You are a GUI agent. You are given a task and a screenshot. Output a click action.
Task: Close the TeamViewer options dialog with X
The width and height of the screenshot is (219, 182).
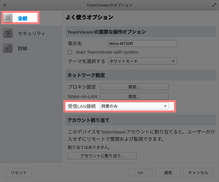5,5
